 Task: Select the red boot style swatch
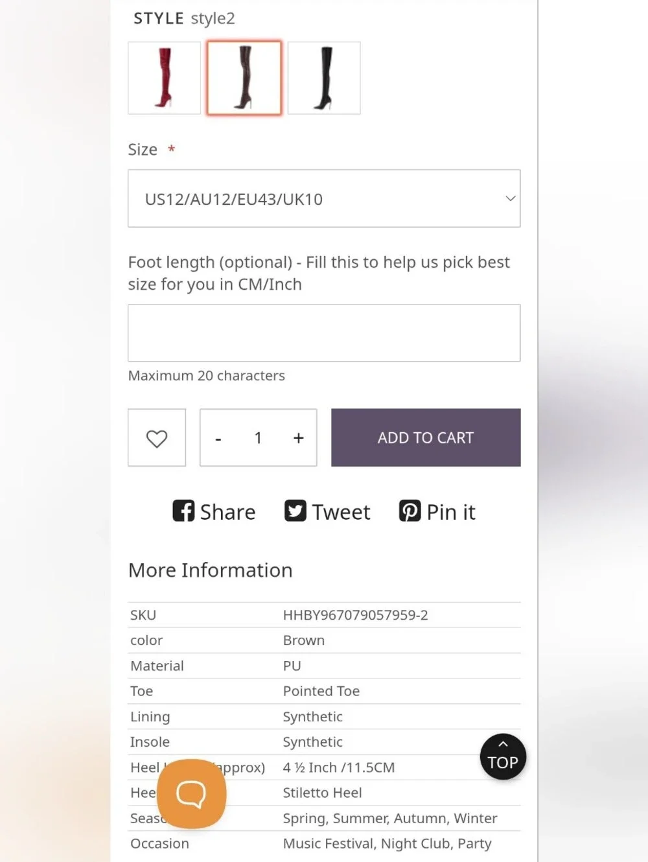coord(165,78)
